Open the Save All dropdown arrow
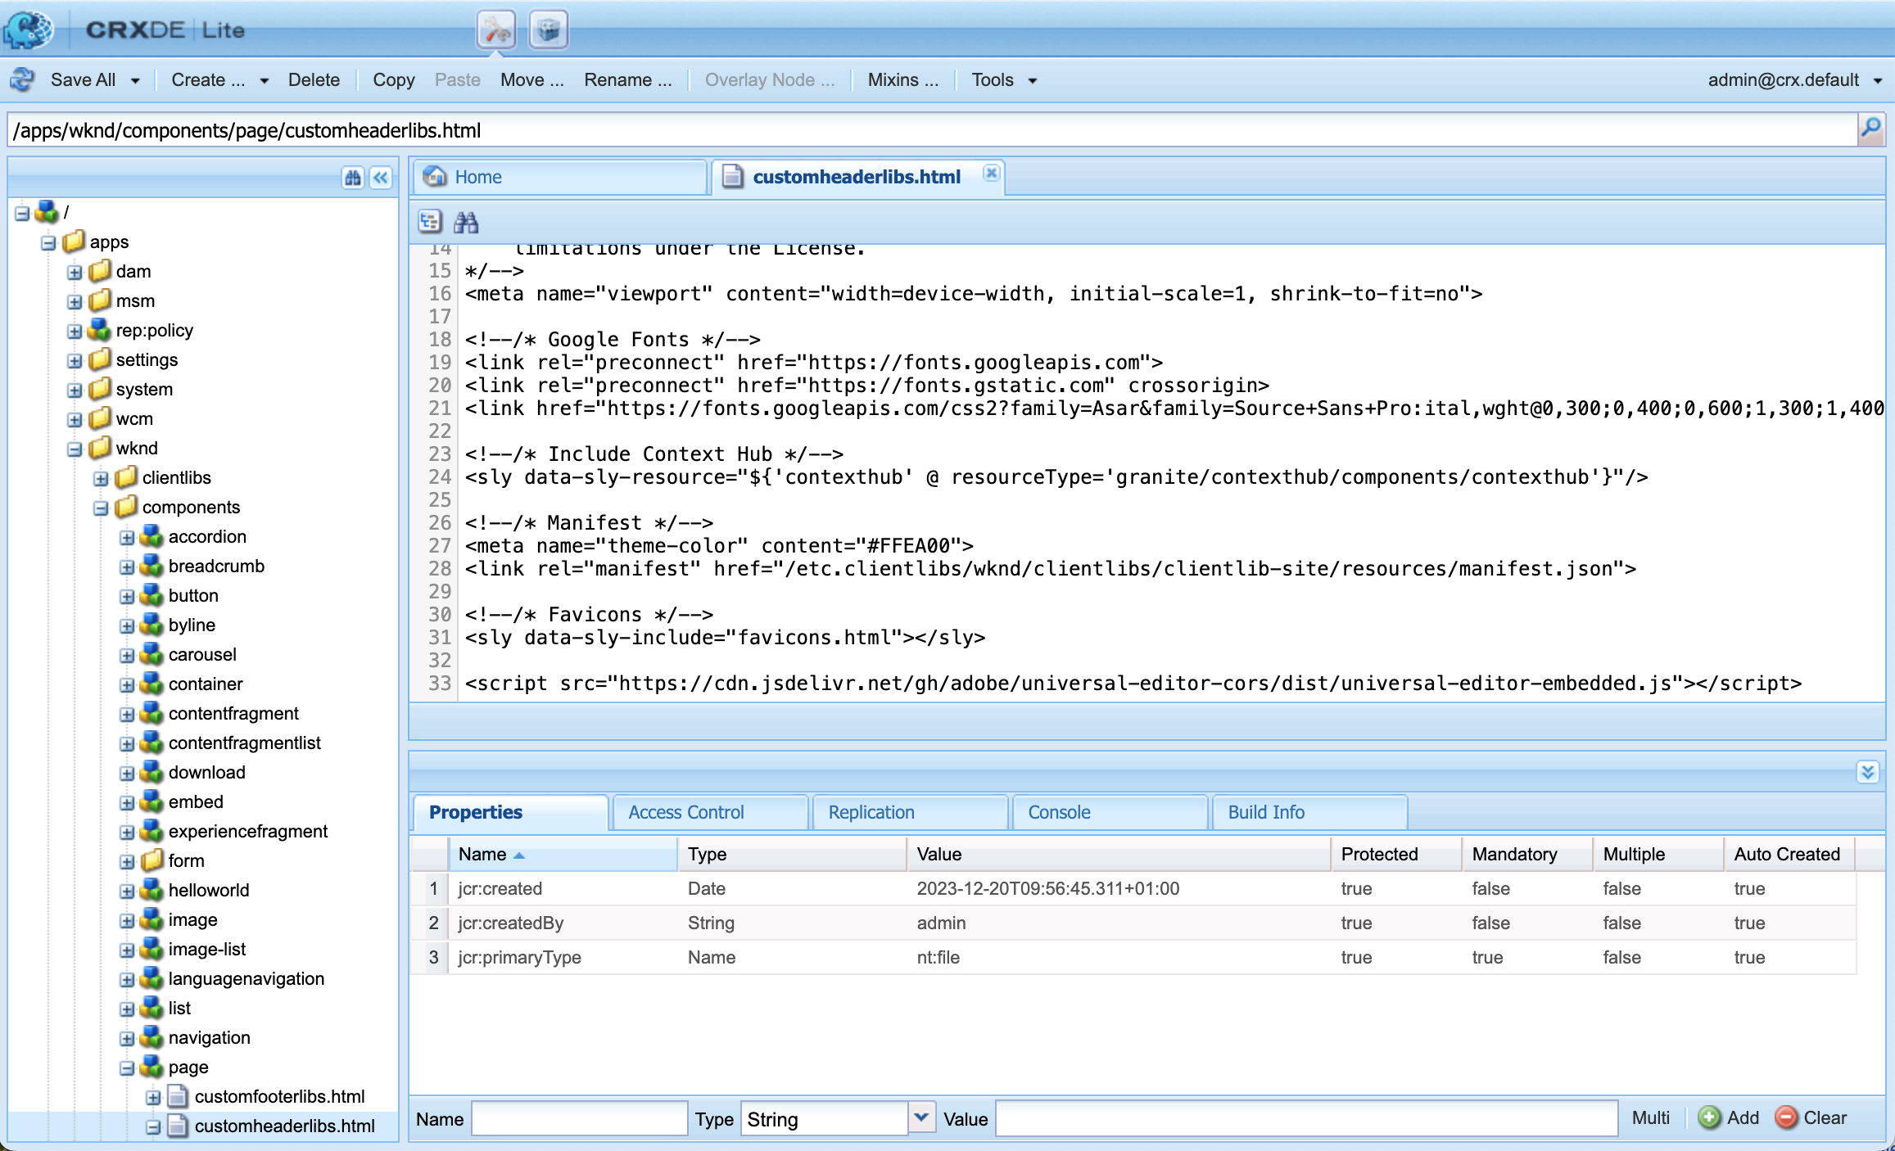Screen dimensions: 1895x1151 pos(136,80)
